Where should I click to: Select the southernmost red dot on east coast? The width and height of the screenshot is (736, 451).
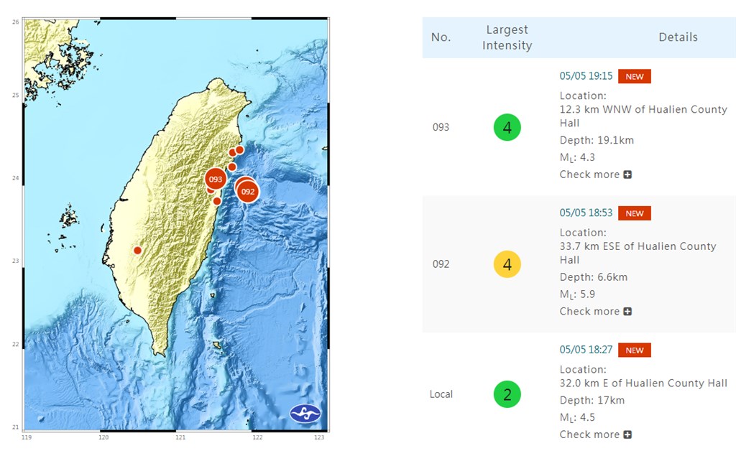tap(217, 200)
